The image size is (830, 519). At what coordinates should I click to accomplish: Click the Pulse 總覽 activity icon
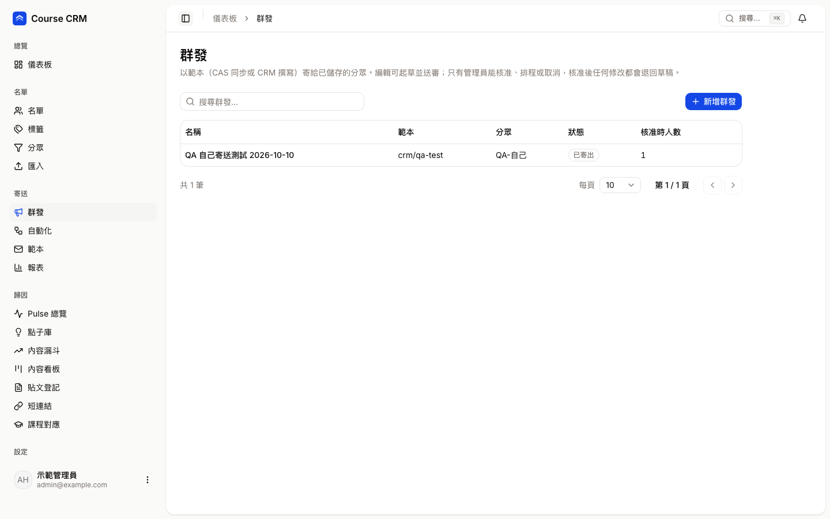(x=18, y=314)
